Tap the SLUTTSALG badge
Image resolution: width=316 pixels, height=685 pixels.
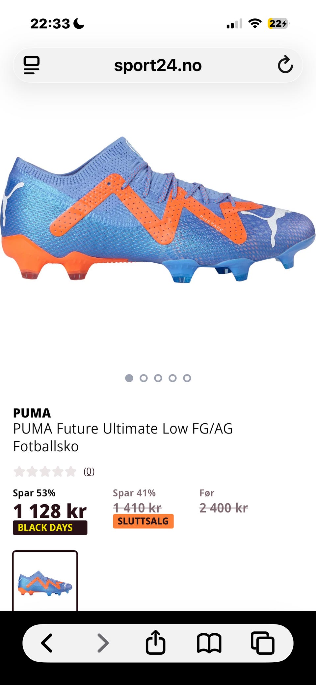[143, 521]
